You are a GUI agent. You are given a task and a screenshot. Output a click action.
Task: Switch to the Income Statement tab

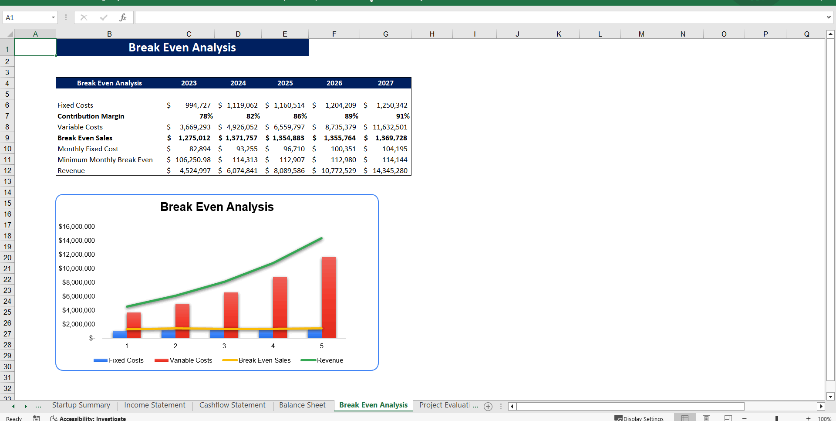155,405
